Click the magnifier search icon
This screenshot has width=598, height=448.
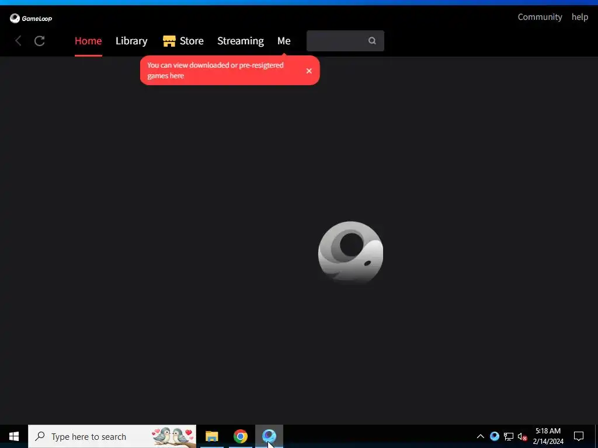tap(372, 41)
